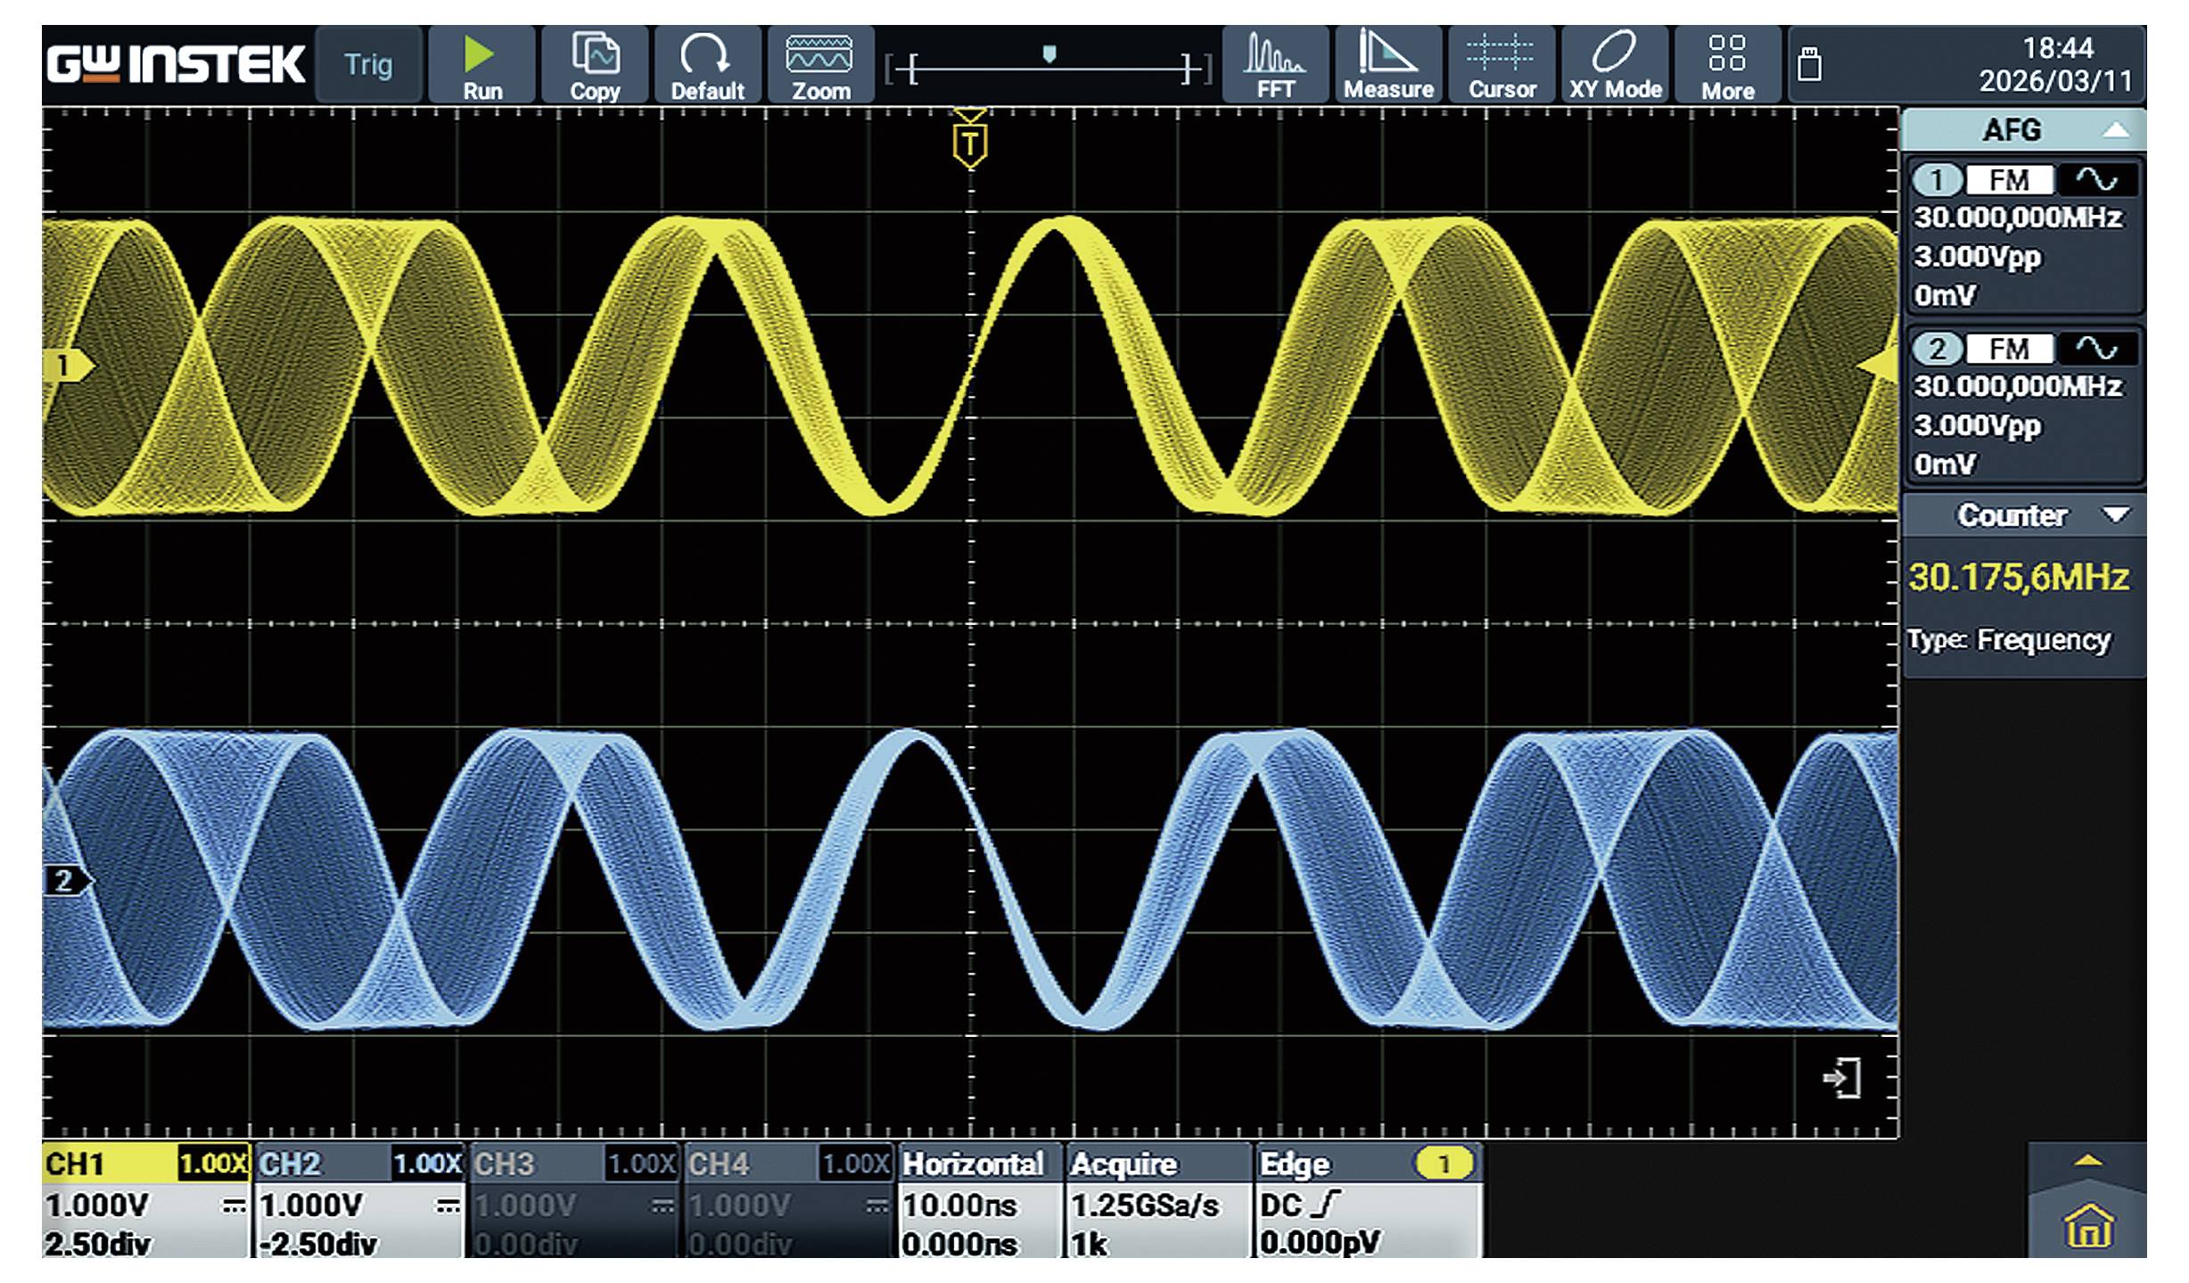
Task: Toggle the CH3 channel on
Action: click(x=574, y=1163)
